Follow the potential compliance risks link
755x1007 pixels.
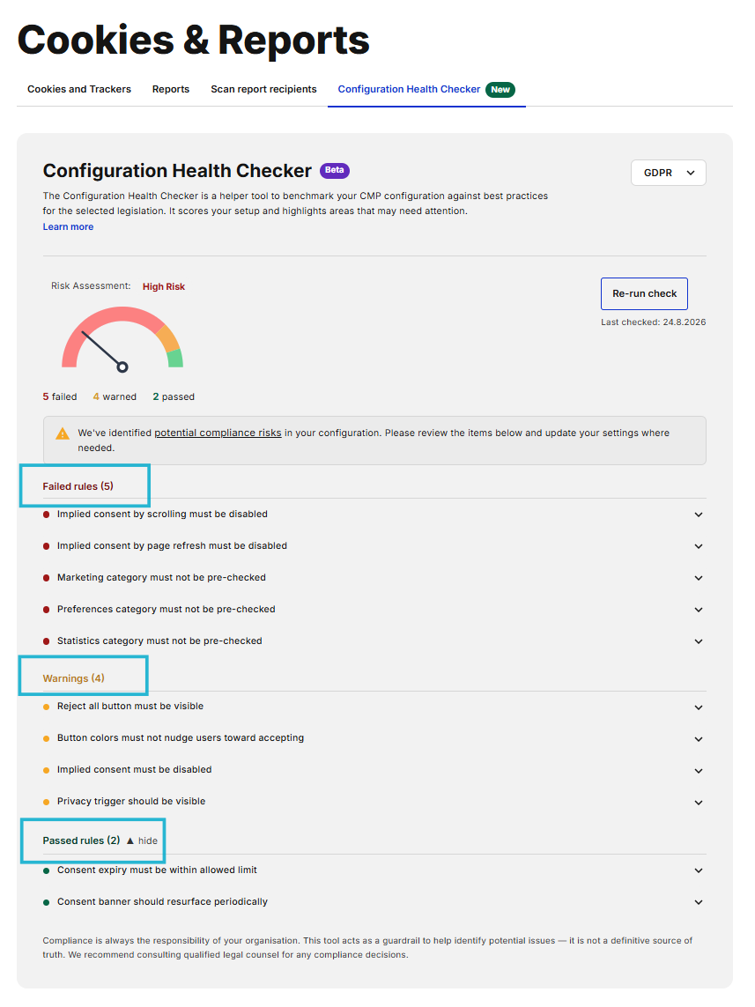(218, 433)
